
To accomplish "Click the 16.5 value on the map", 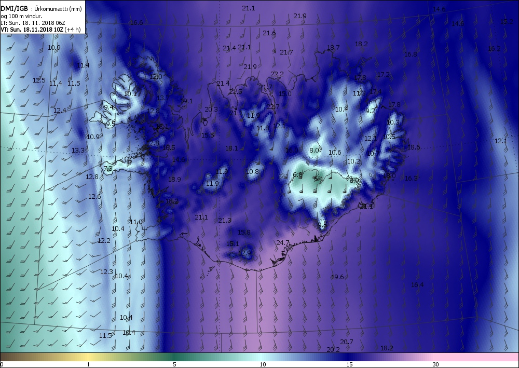I will [169, 148].
